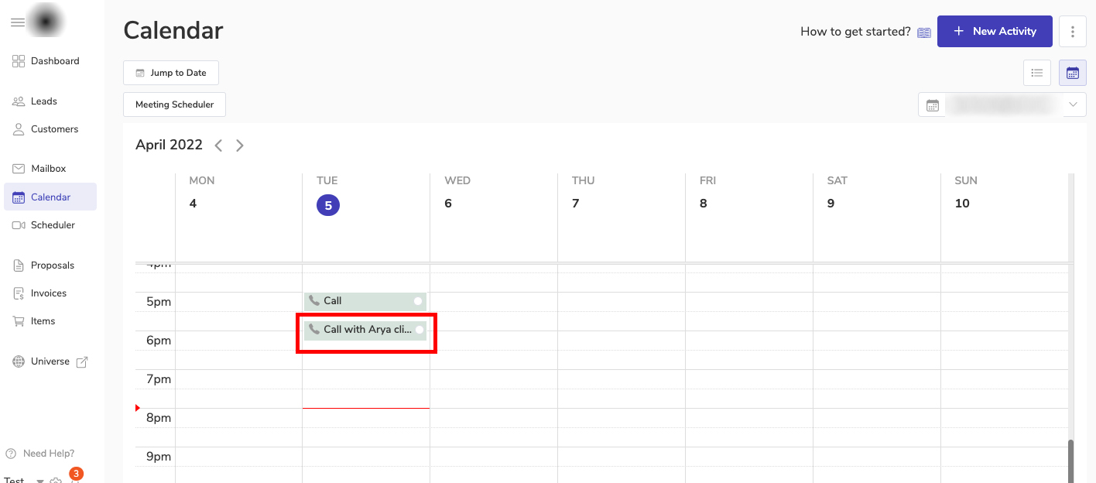
Task: Switch to list view icon
Action: [1037, 73]
